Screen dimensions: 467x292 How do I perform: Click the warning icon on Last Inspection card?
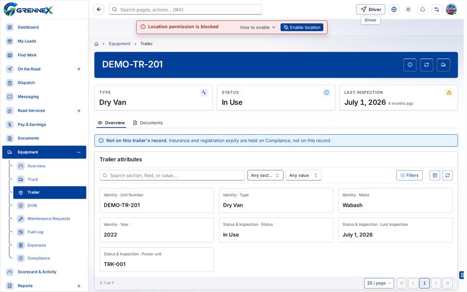[x=449, y=92]
